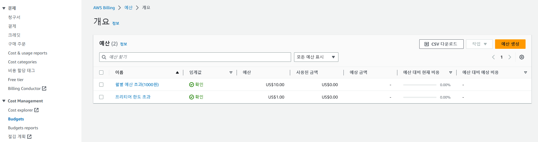Screen dimensions: 538x142
Task: Open the 작업 dropdown menu
Action: coord(479,44)
